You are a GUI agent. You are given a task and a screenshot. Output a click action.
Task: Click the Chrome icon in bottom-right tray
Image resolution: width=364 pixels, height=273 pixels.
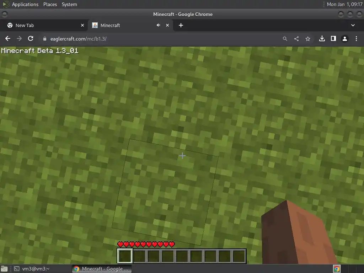[x=337, y=269]
